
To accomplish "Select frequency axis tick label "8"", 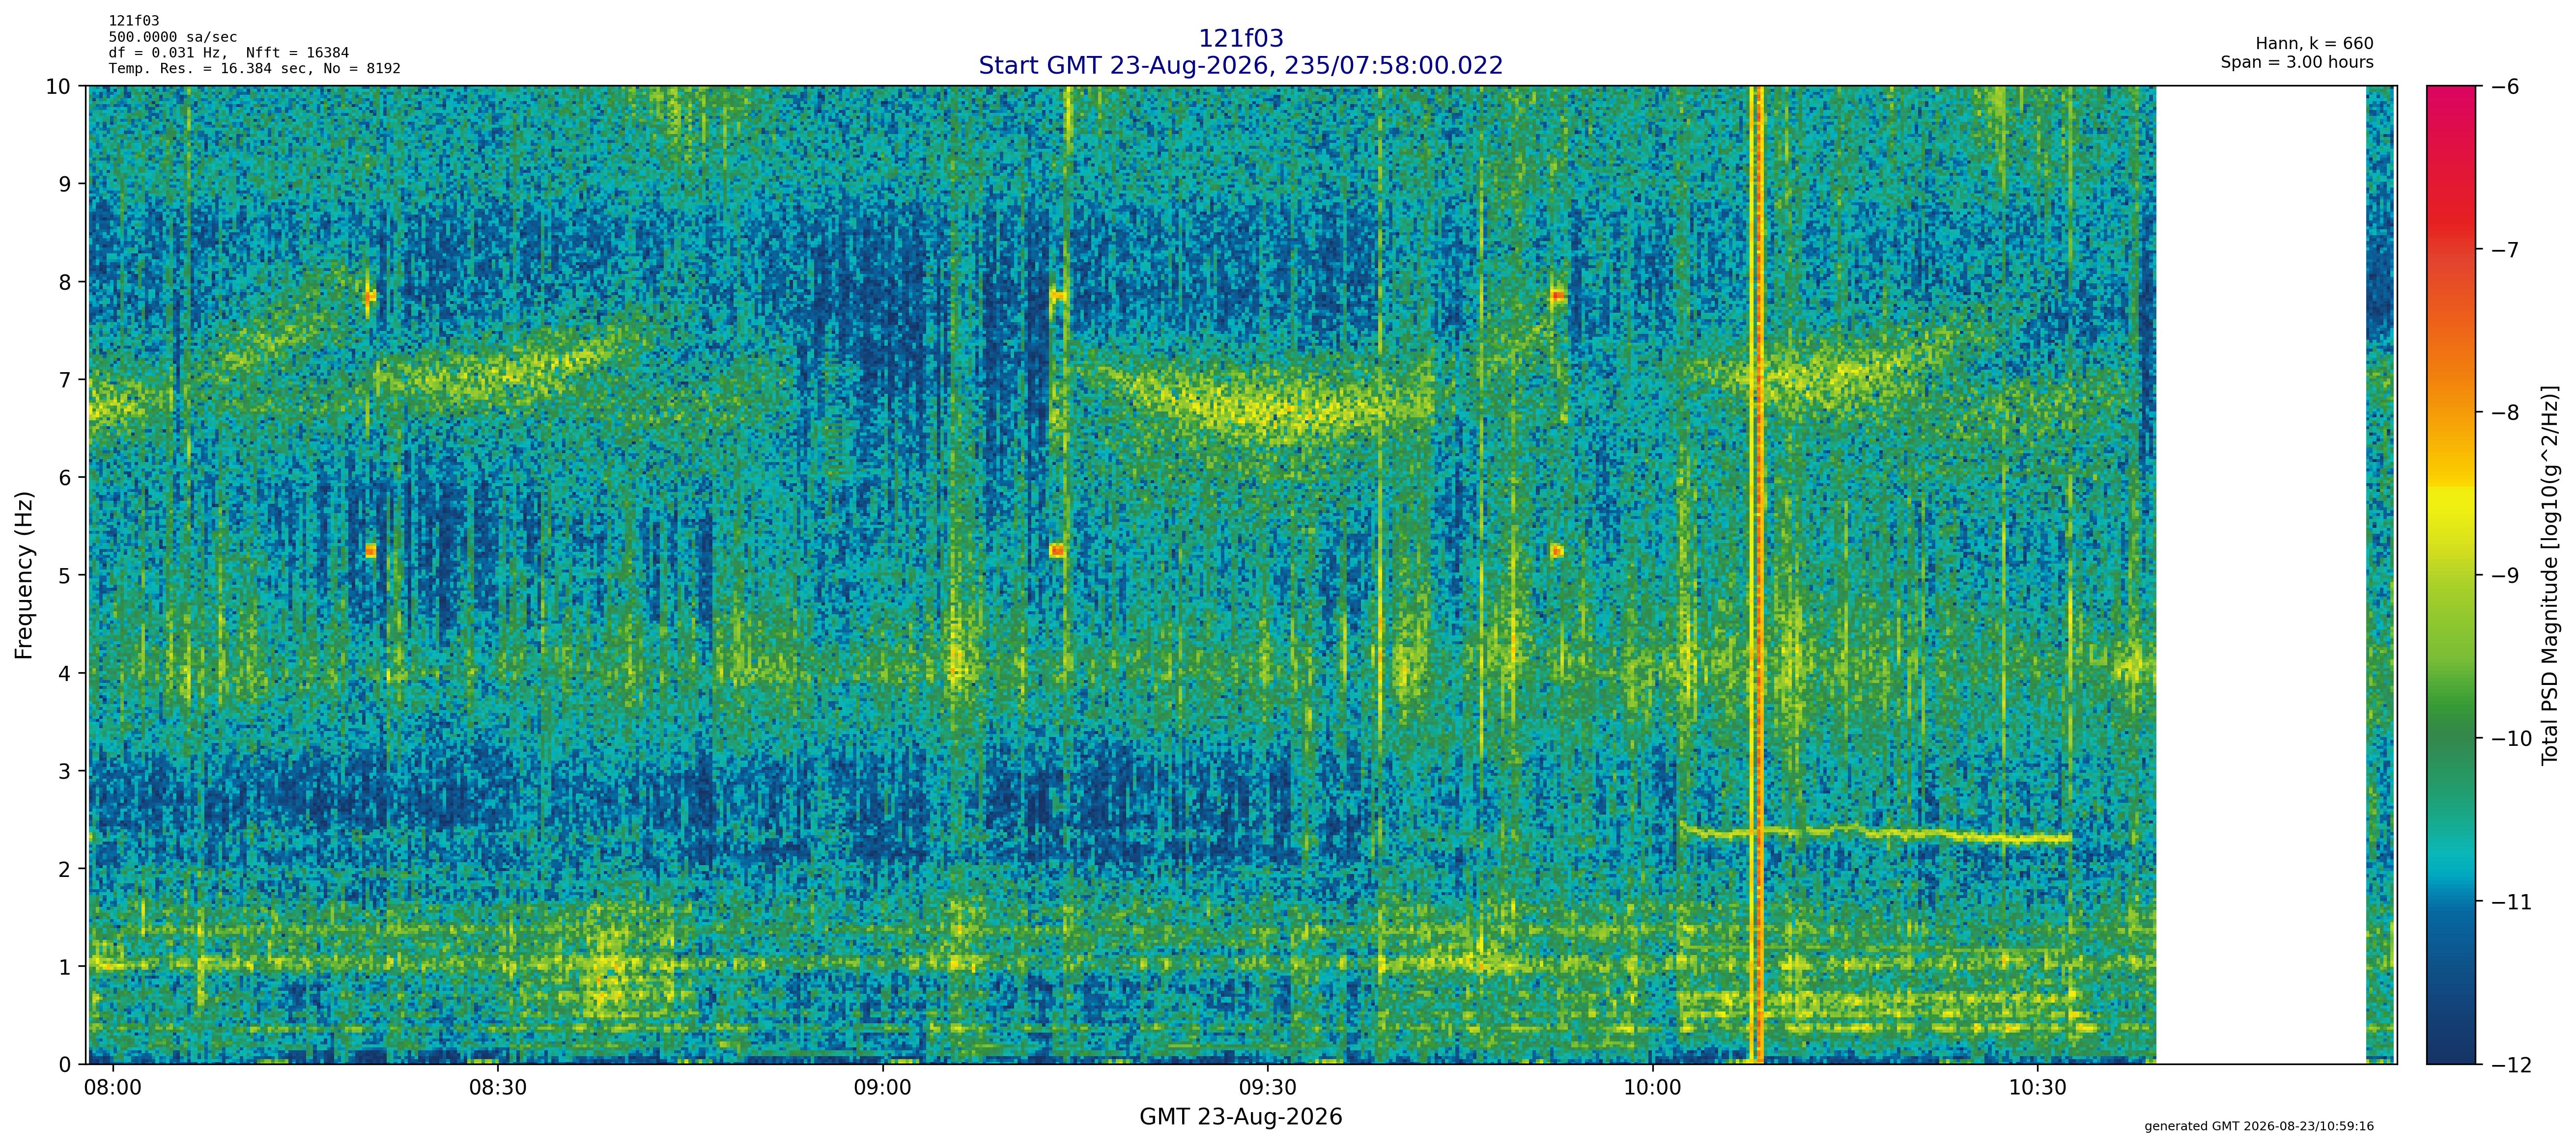I will (65, 282).
